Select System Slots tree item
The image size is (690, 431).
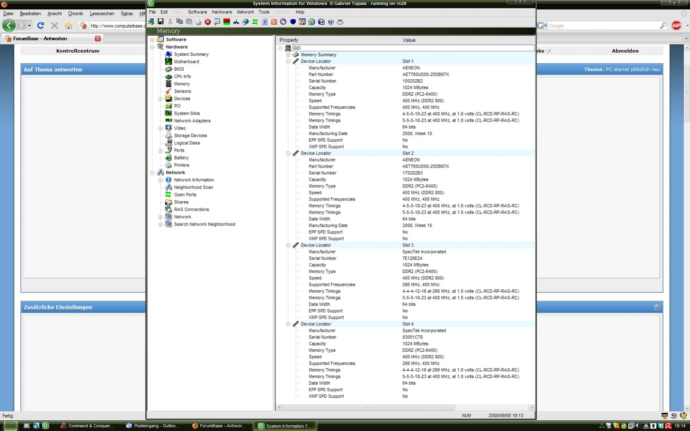coord(187,113)
